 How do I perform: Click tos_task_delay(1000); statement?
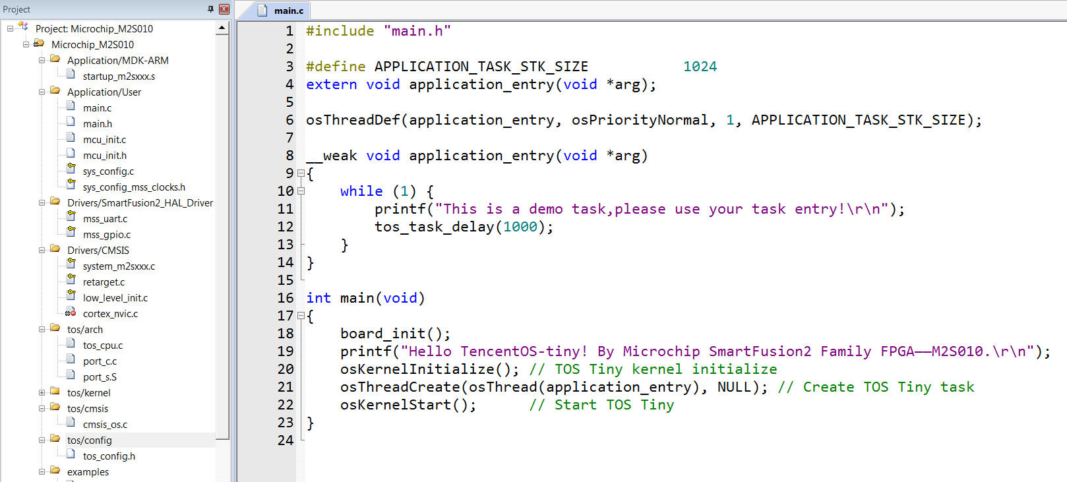pyautogui.click(x=464, y=227)
